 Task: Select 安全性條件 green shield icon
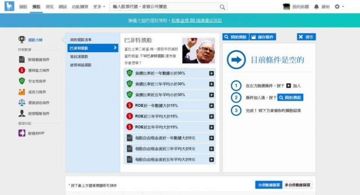[22, 81]
